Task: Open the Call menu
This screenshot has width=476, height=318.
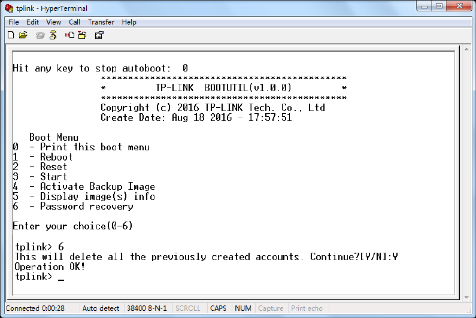Action: pyautogui.click(x=74, y=22)
